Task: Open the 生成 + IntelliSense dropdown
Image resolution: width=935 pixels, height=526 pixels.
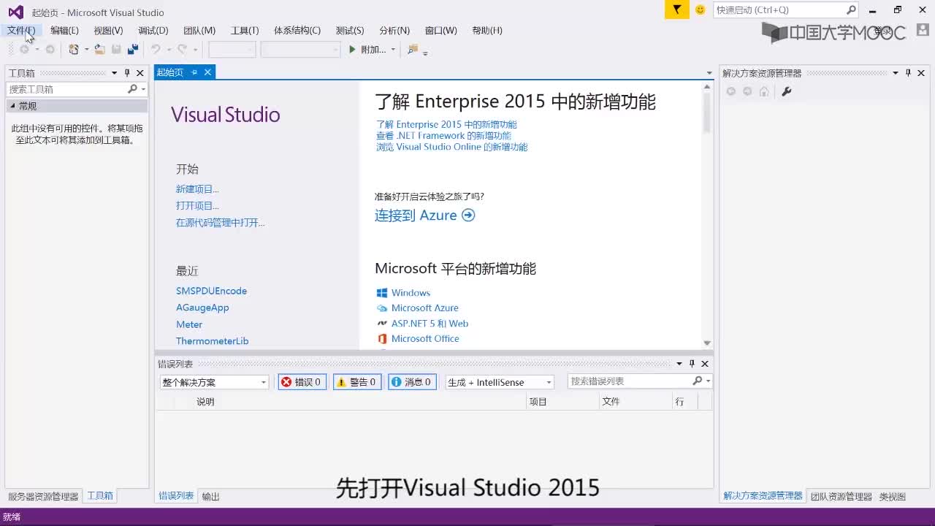Action: click(500, 382)
